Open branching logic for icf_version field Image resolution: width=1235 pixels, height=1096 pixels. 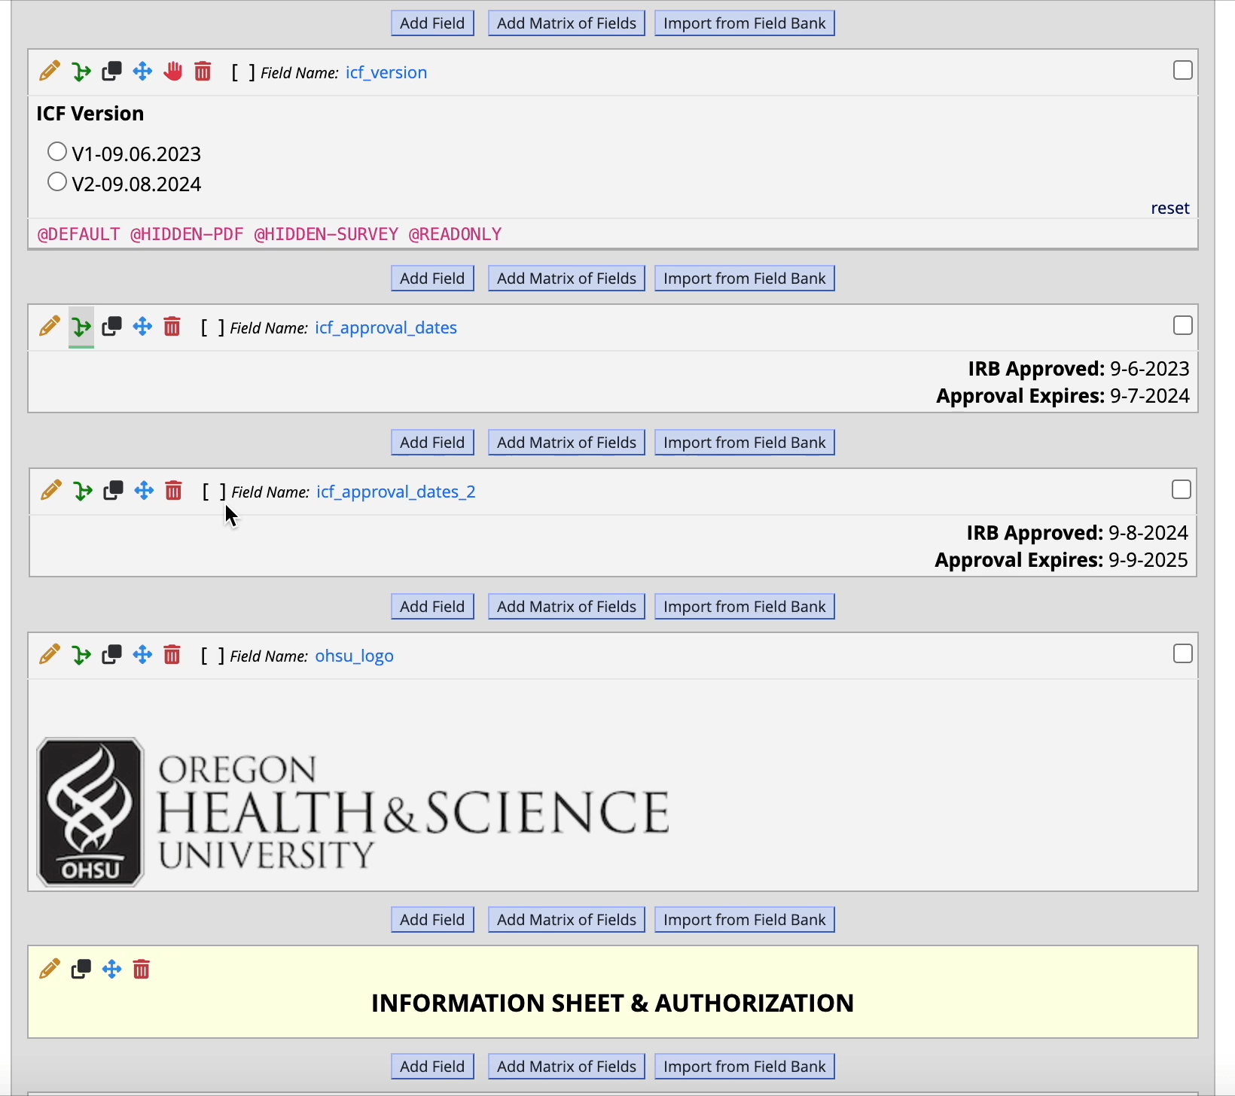pyautogui.click(x=81, y=72)
